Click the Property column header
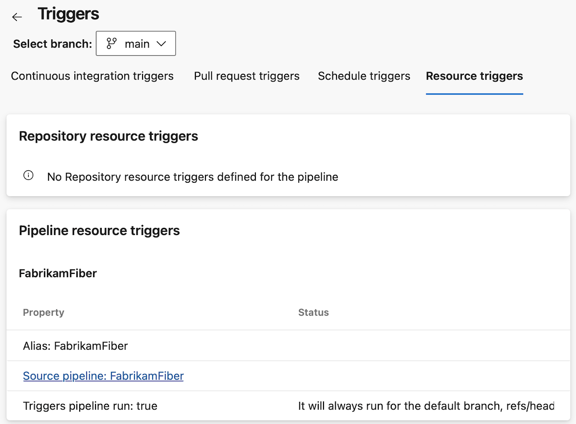Viewport: 576px width, 424px height. [x=44, y=313]
